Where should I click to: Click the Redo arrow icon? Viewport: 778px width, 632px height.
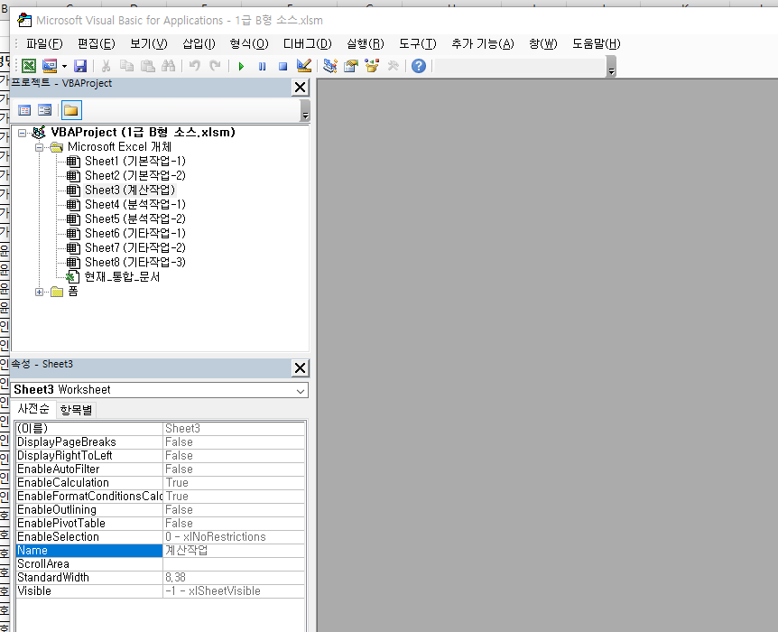(x=215, y=66)
